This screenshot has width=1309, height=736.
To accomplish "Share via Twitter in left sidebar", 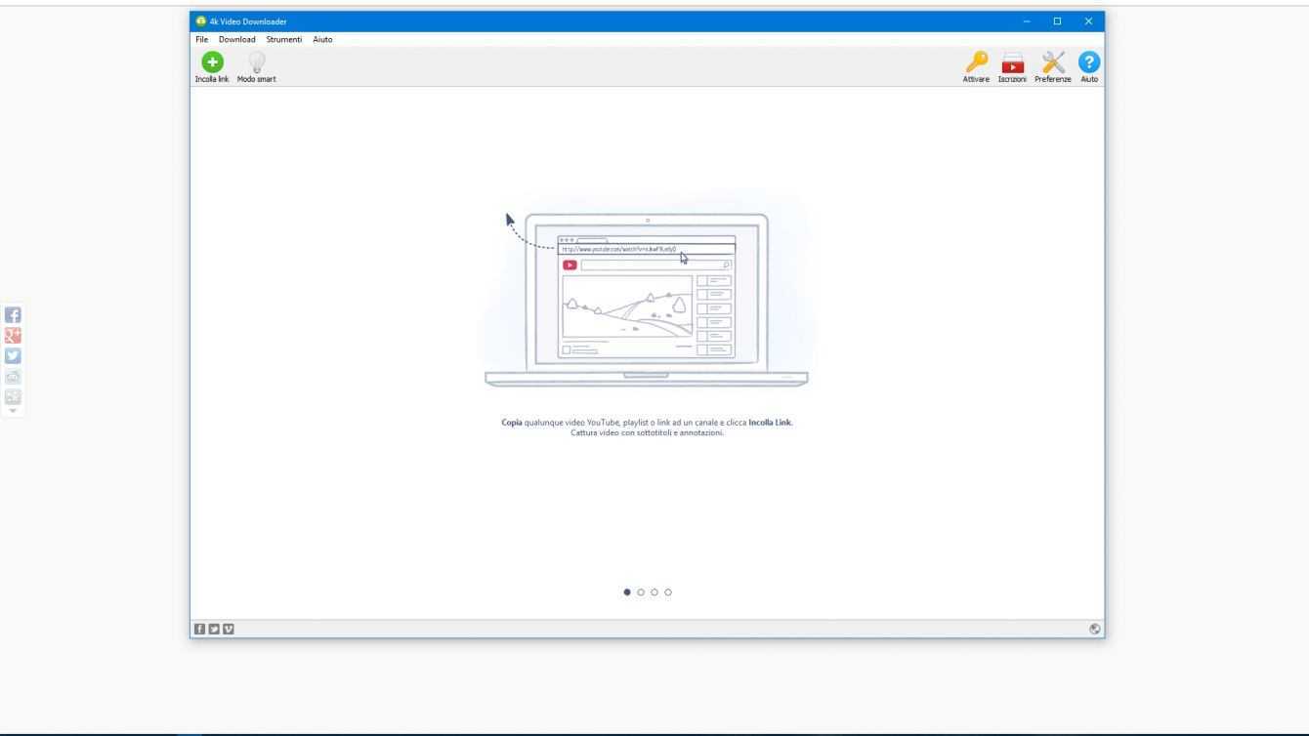I will click(14, 356).
